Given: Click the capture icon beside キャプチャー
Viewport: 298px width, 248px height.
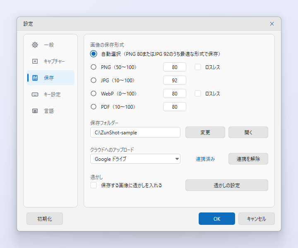Looking at the screenshot, I should [x=35, y=61].
